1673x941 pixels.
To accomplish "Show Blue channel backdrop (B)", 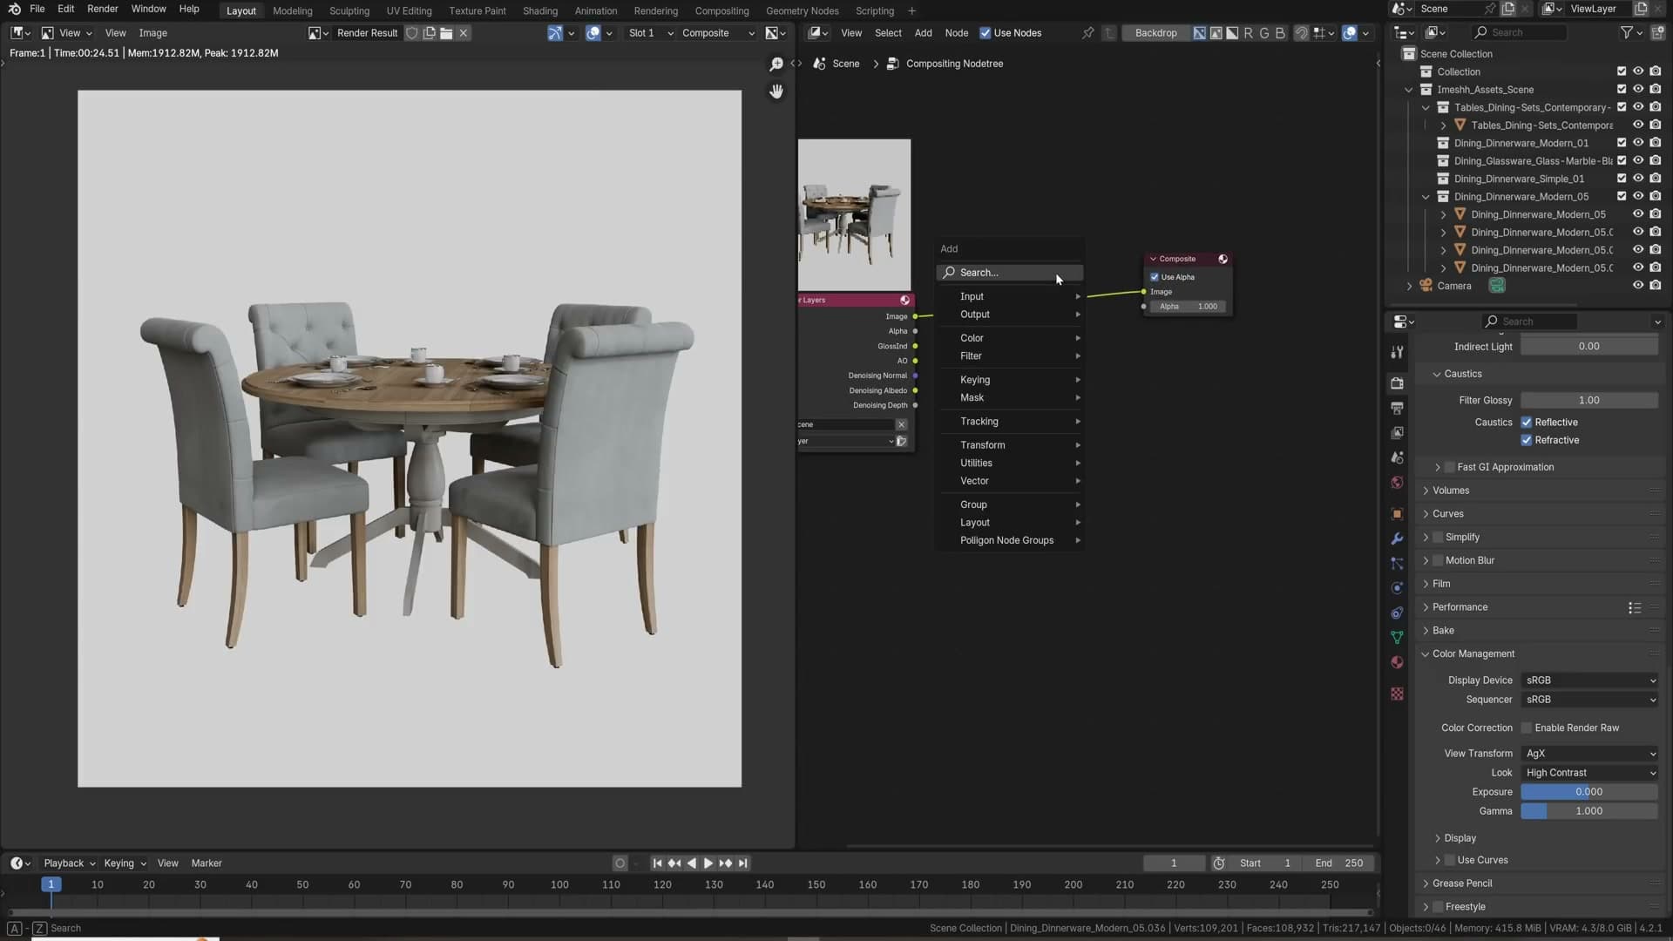I will (x=1280, y=33).
